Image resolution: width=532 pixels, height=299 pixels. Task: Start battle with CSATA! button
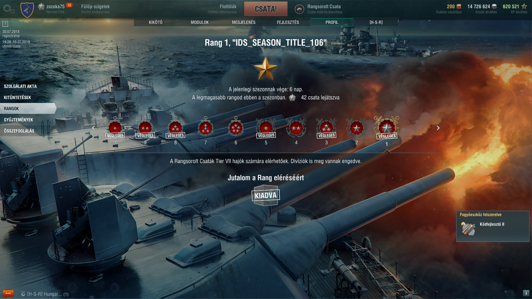(x=266, y=9)
